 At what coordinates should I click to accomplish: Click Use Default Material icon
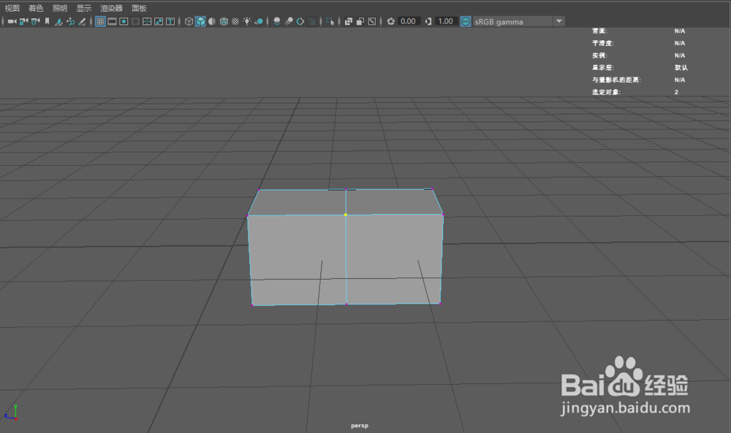[x=212, y=21]
